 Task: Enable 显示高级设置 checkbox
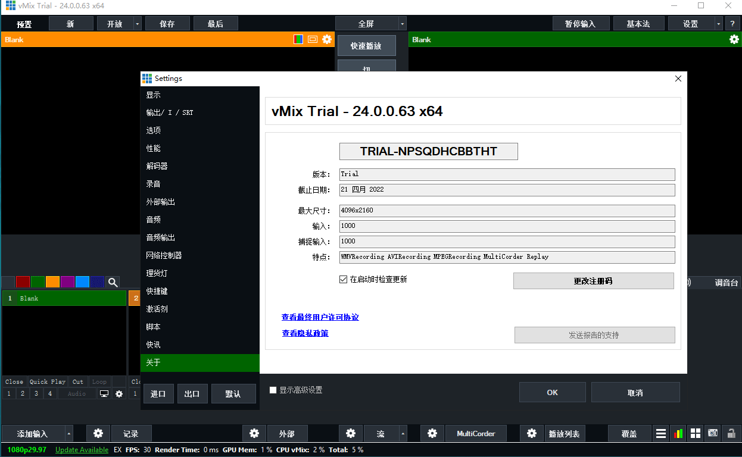pos(273,390)
